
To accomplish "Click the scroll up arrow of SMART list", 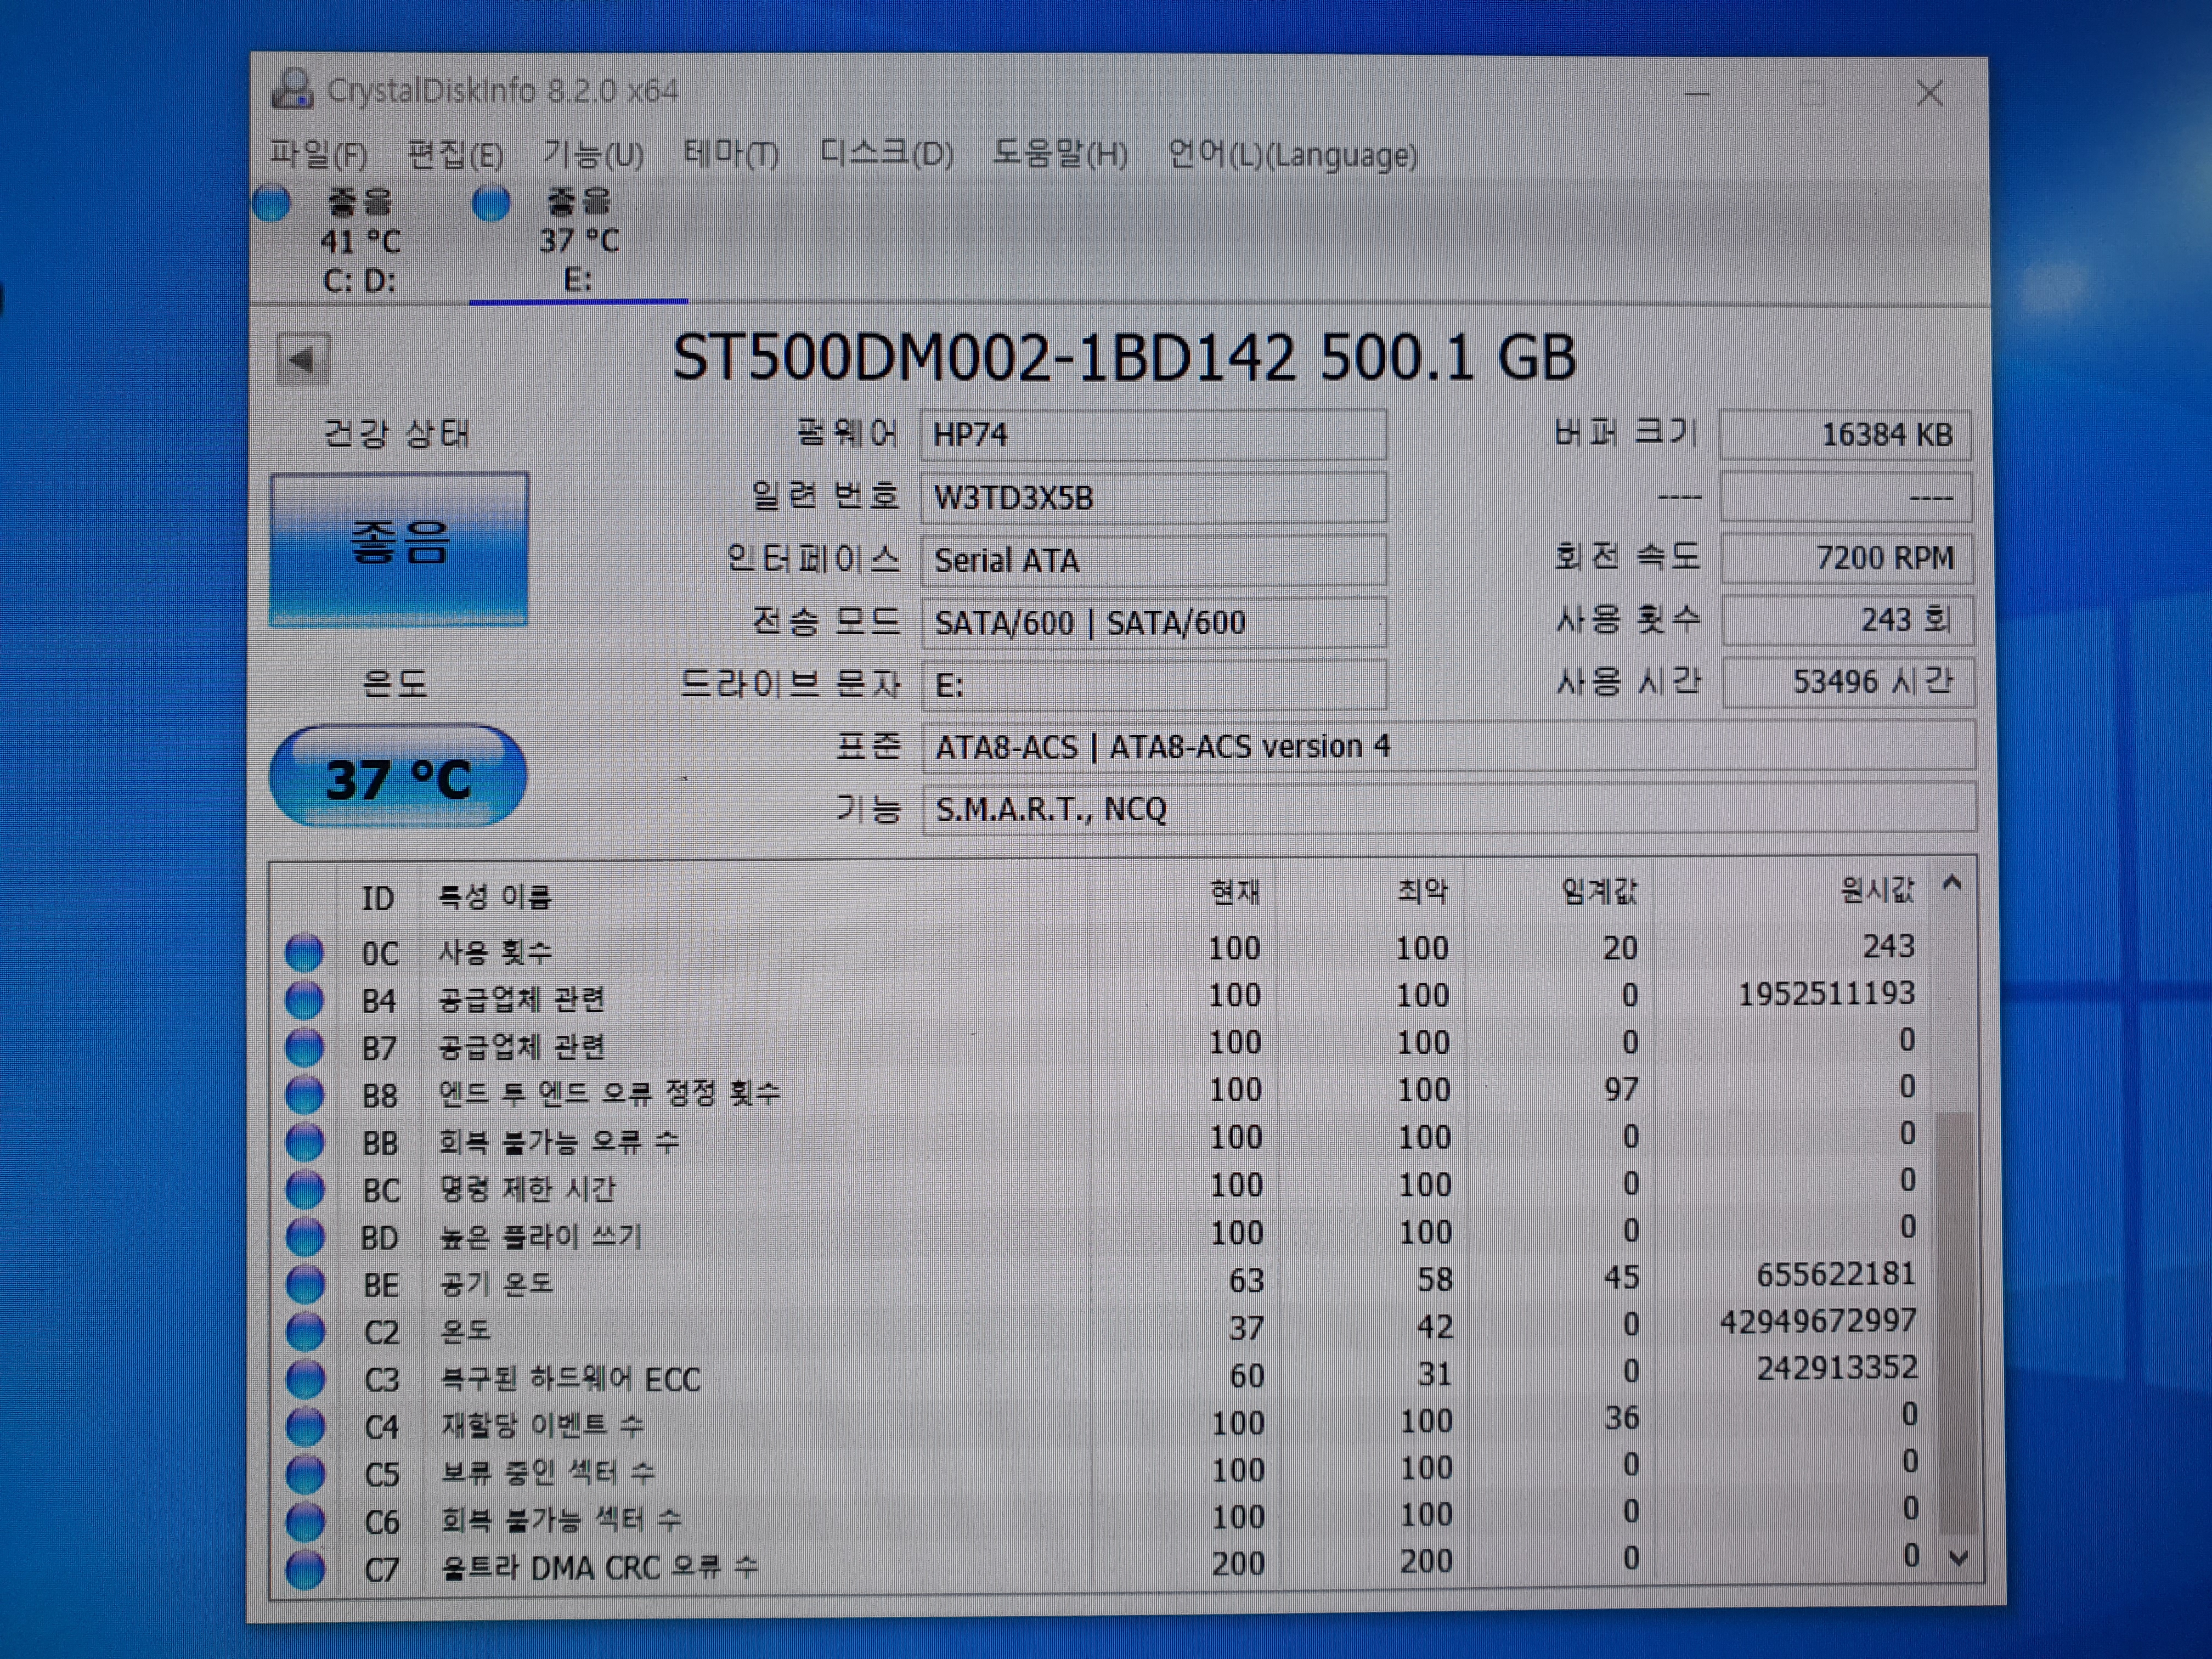I will tap(1953, 884).
